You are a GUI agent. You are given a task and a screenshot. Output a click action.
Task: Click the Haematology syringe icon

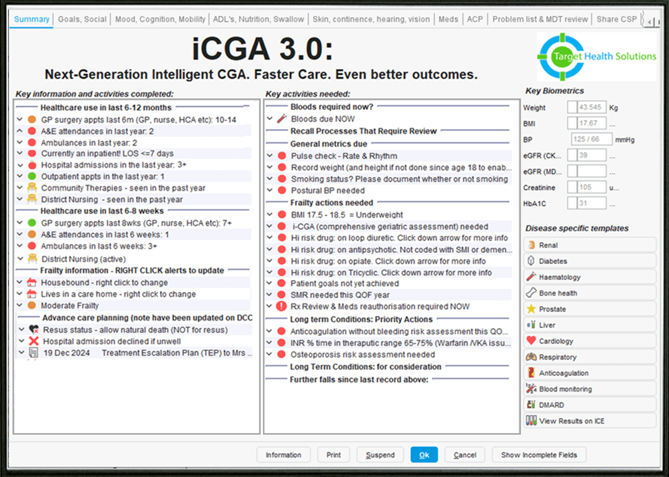[531, 277]
